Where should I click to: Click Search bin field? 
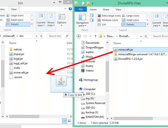(59, 36)
